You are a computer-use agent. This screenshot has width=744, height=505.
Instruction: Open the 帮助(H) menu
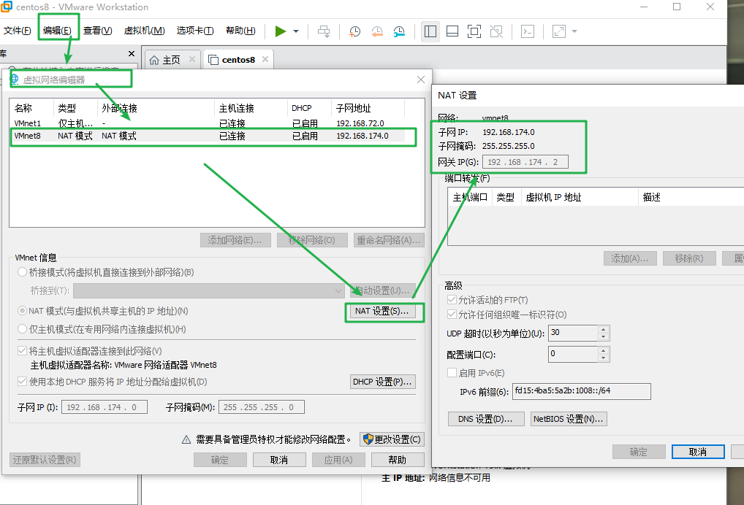click(x=240, y=31)
